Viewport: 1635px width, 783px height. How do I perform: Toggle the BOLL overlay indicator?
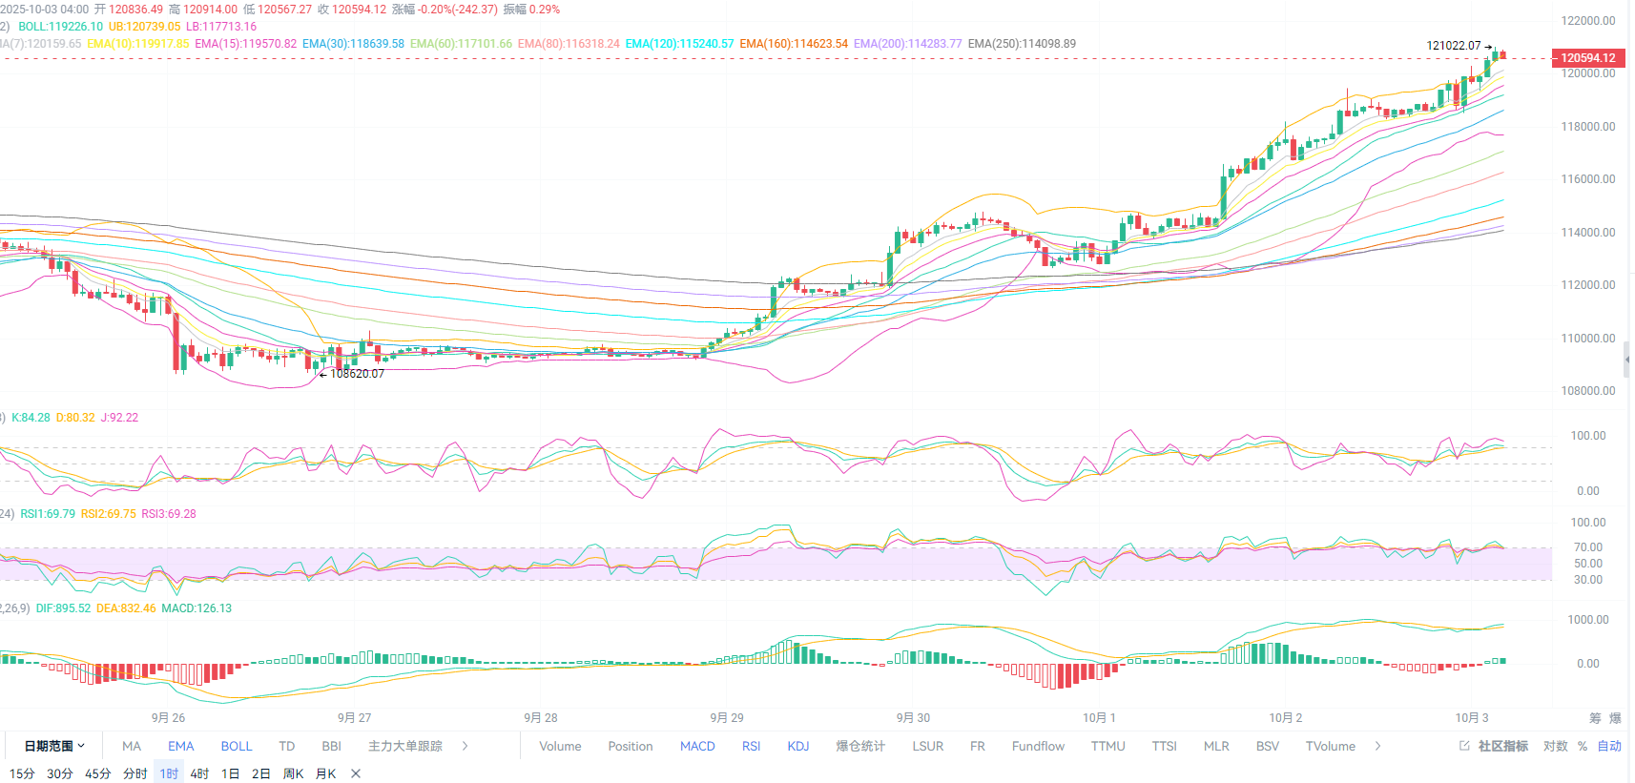pyautogui.click(x=237, y=746)
